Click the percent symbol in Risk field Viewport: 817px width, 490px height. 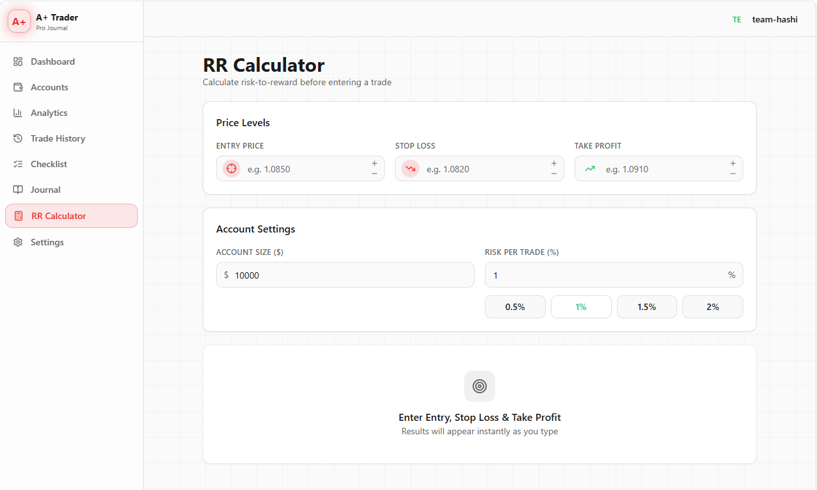pos(732,275)
